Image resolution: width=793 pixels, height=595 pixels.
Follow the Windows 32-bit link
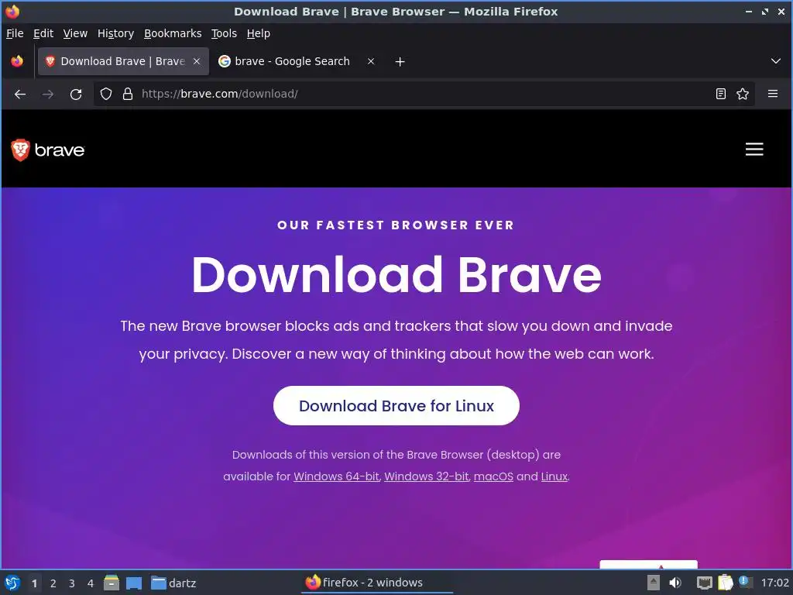pos(427,476)
